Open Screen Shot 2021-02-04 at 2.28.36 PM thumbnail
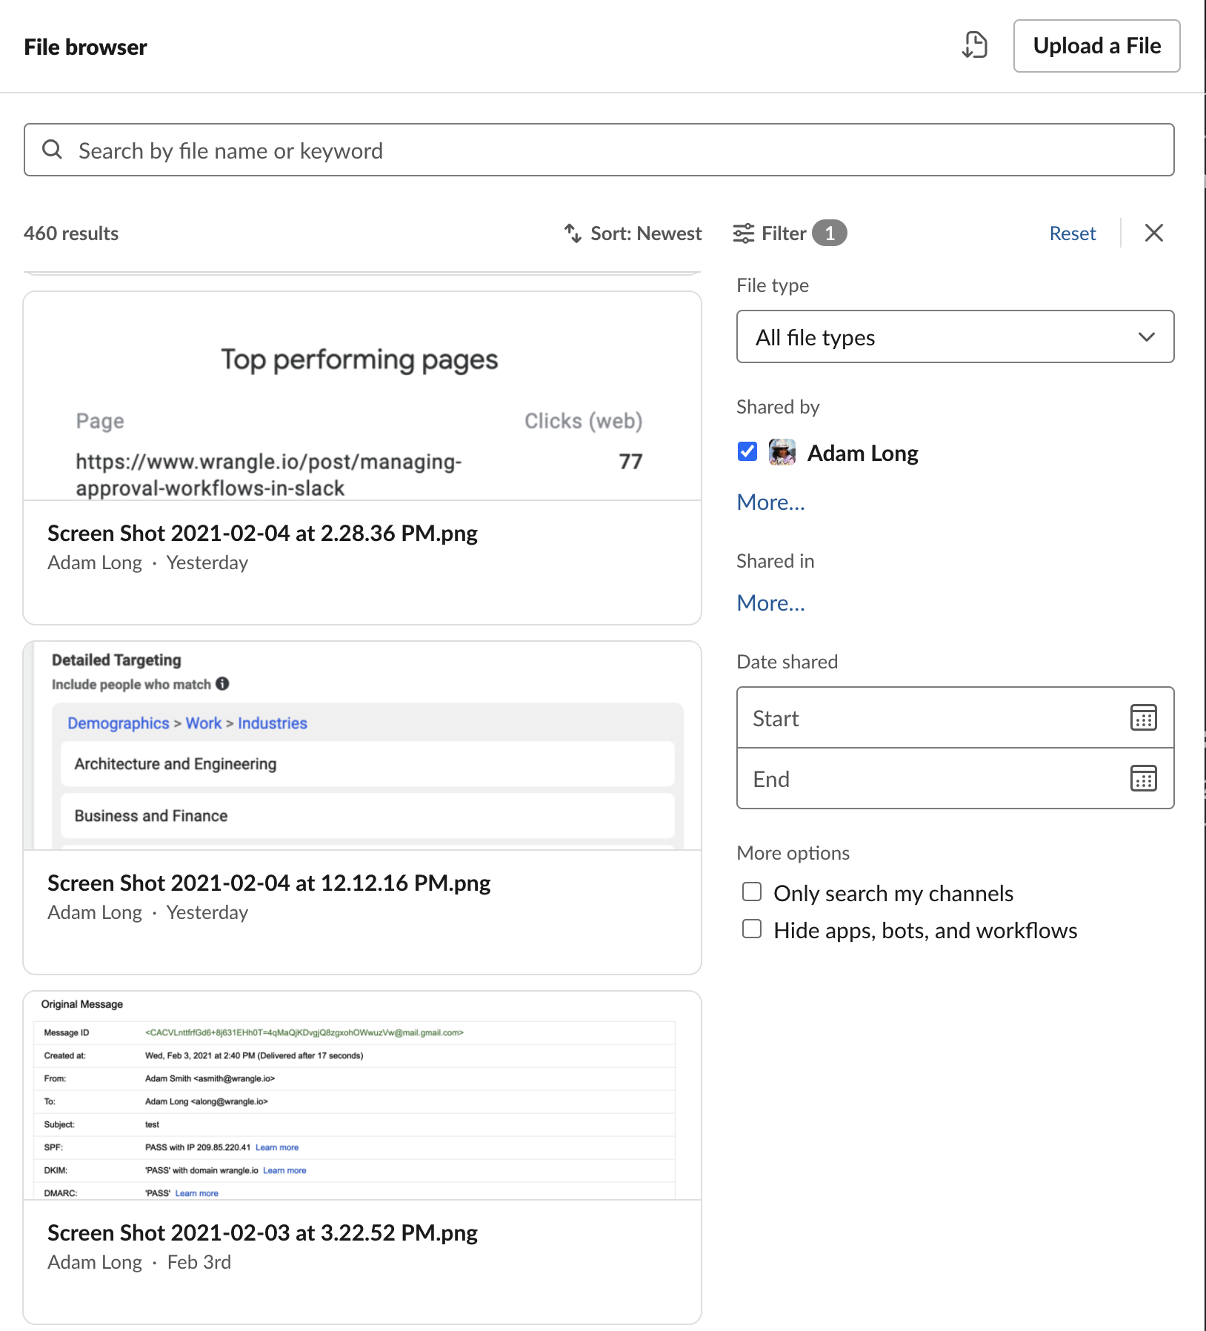 362,396
